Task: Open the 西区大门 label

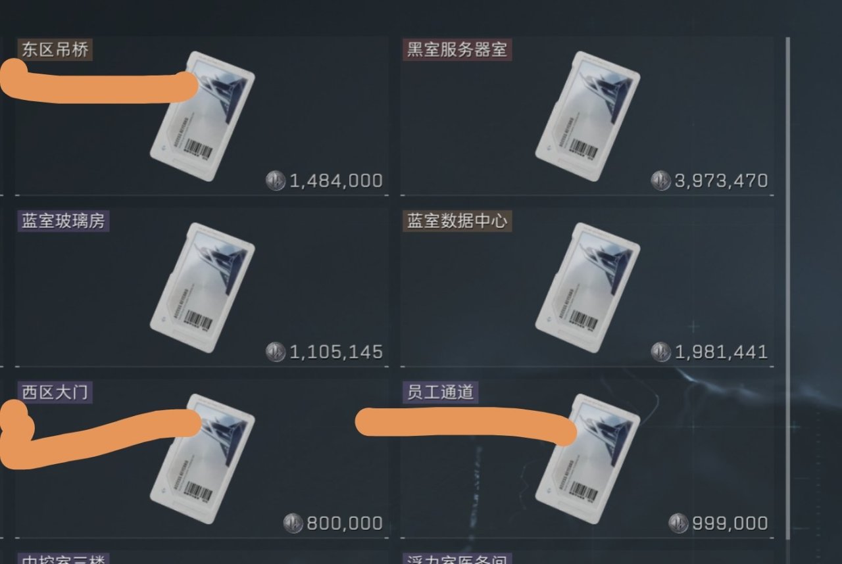Action: point(55,392)
